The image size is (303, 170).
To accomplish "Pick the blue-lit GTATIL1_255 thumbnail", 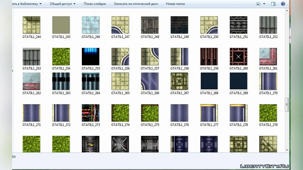I will pyautogui.click(x=90, y=57).
